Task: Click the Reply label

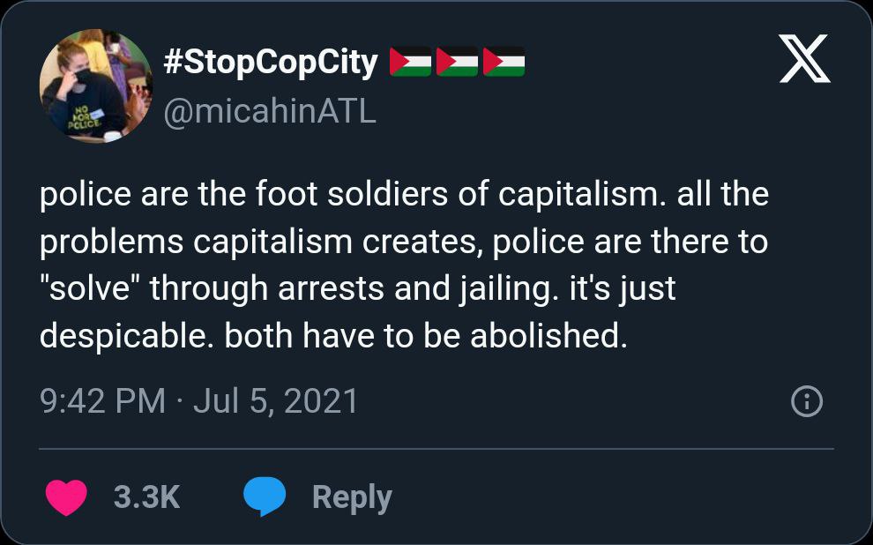Action: (x=351, y=497)
